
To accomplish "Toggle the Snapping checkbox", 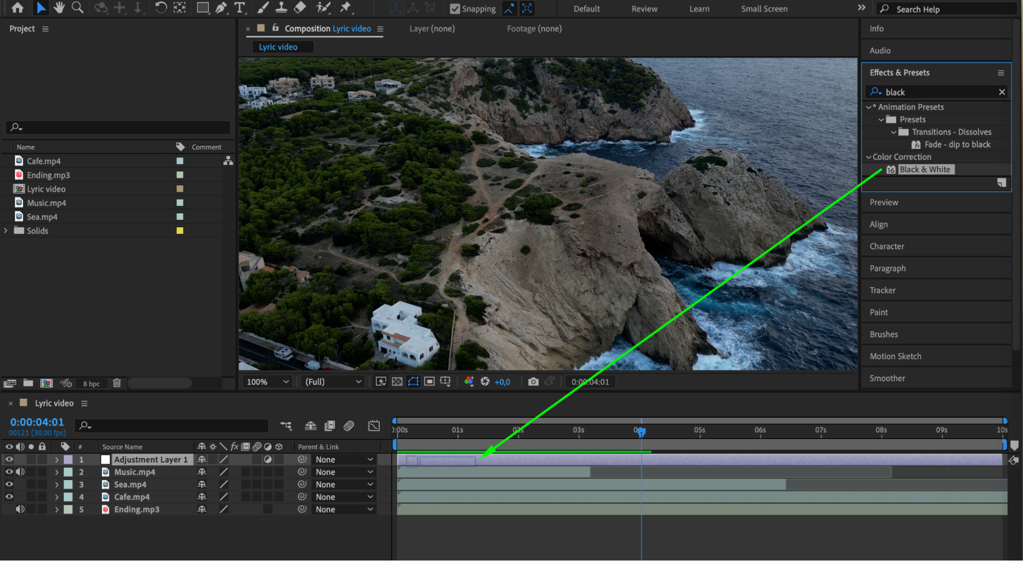I will pos(454,9).
